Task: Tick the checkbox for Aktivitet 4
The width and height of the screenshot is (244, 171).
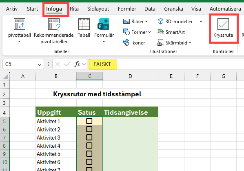Action: tap(89, 145)
